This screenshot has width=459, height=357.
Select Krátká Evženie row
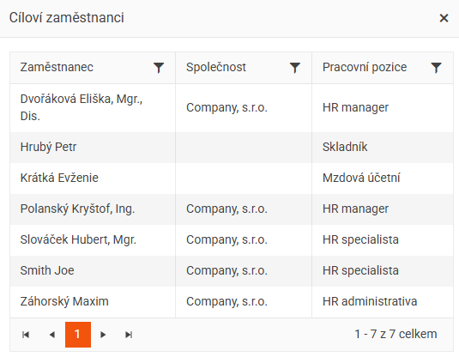(232, 178)
